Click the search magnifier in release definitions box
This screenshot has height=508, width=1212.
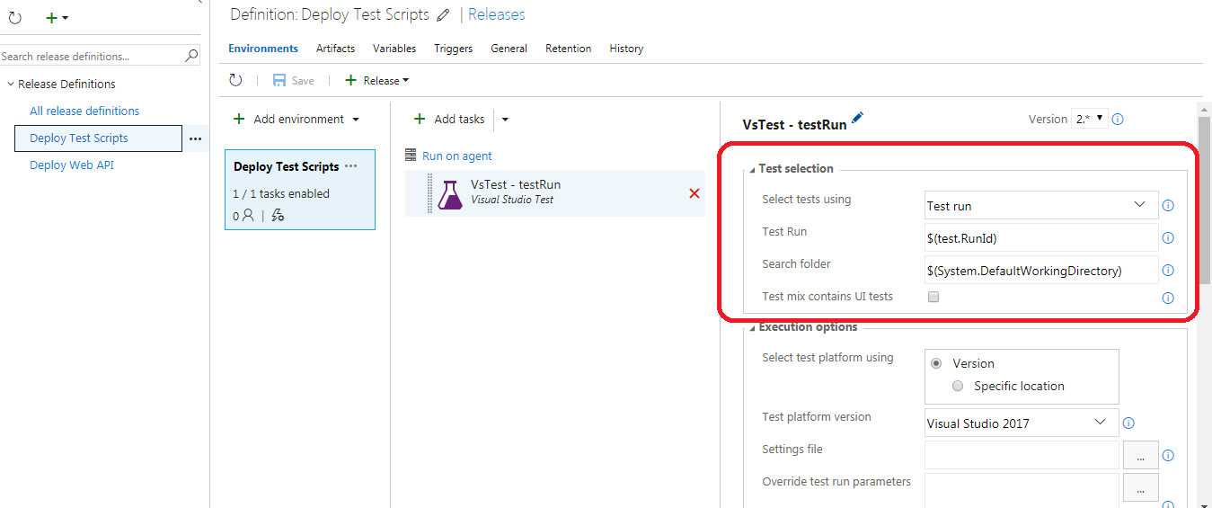click(191, 56)
